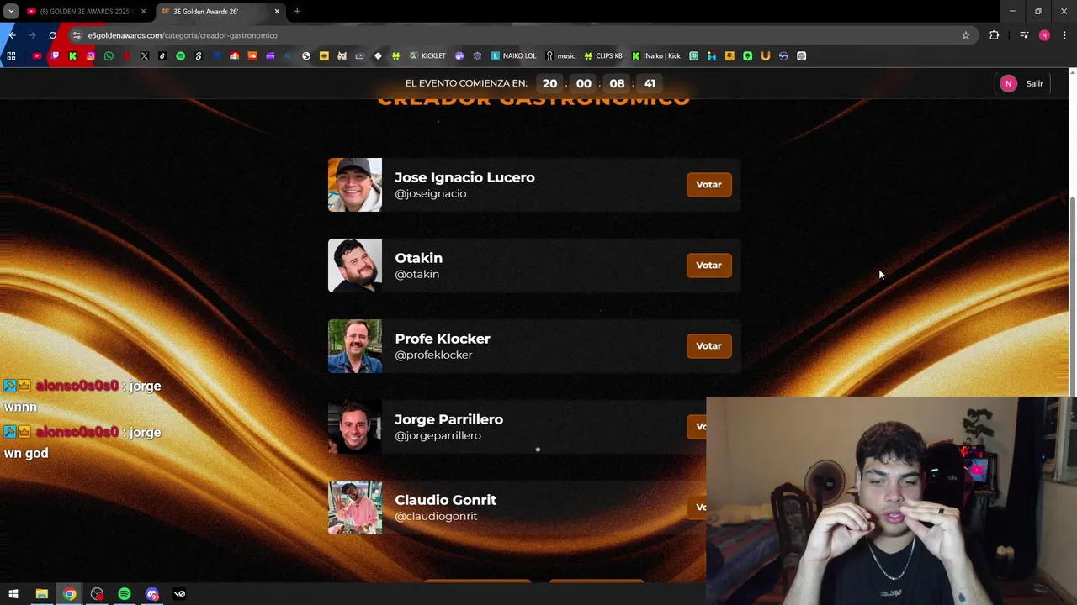Open the X (Twitter) bookmark icon
The height and width of the screenshot is (605, 1077).
pos(145,56)
